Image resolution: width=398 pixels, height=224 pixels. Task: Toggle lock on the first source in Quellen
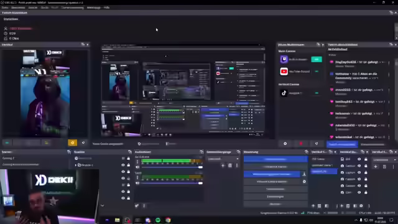pos(129,158)
